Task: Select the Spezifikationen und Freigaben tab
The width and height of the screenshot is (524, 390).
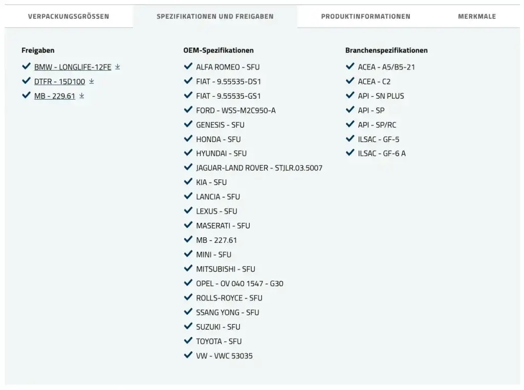Action: (215, 16)
